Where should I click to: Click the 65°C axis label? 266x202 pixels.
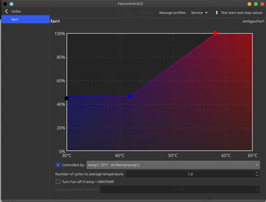[253, 155]
